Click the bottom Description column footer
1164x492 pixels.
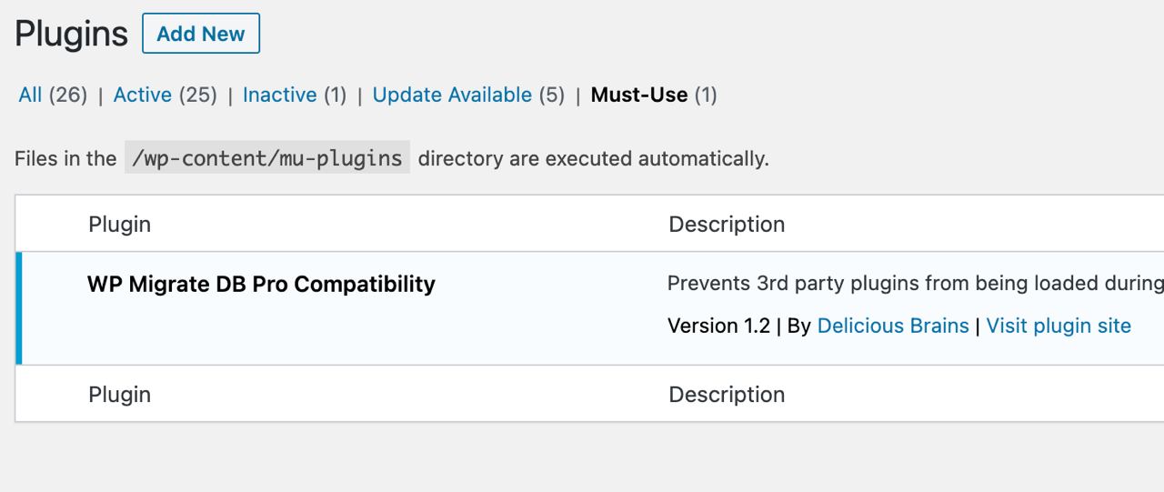pos(727,395)
